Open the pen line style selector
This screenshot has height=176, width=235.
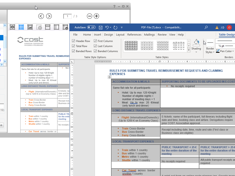pyautogui.click(x=225, y=41)
